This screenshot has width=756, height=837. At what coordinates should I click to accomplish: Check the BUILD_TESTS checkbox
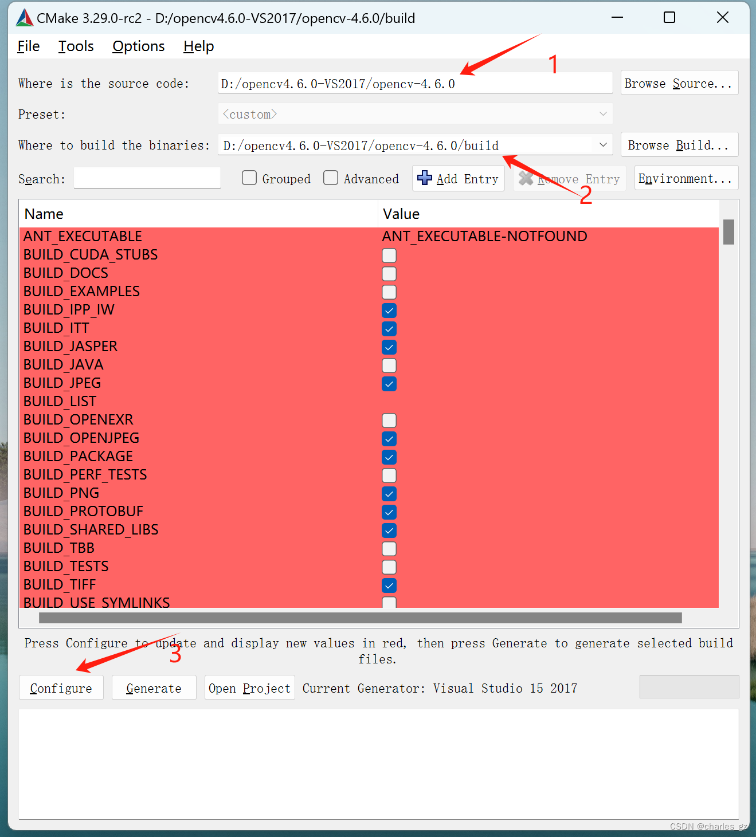[x=389, y=567]
